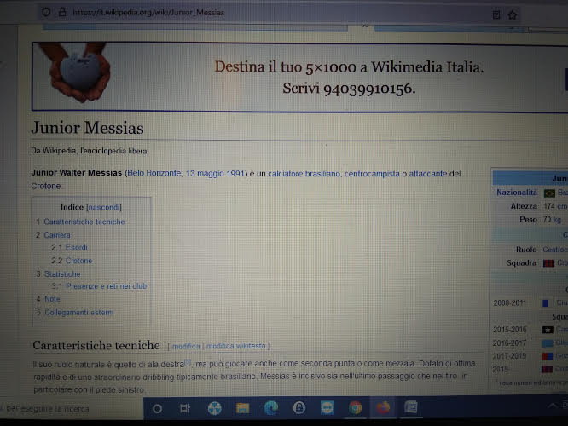The image size is (568, 426).
Task: Click the Cortana circle icon
Action: pos(156,409)
